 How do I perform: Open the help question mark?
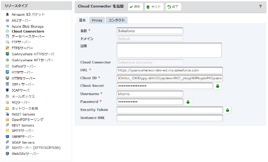260,7
